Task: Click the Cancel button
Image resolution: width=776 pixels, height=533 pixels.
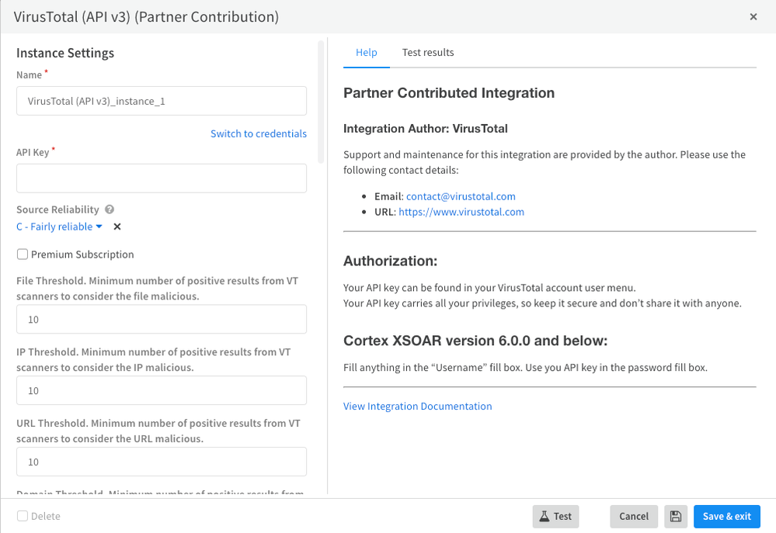Action: pos(634,516)
